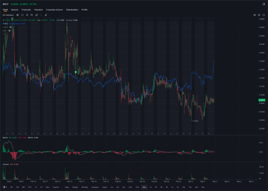Change candlestick chart type
This screenshot has height=191, width=268.
pyautogui.click(x=18, y=15)
